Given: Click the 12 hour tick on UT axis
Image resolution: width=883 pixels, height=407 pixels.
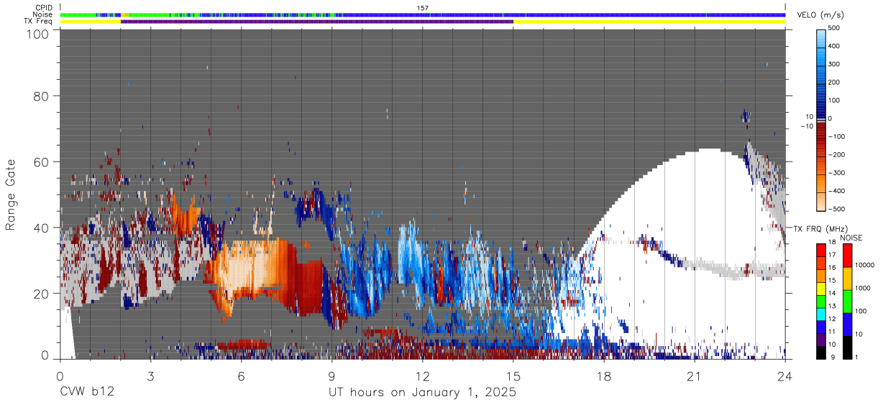Looking at the screenshot, I should [423, 376].
